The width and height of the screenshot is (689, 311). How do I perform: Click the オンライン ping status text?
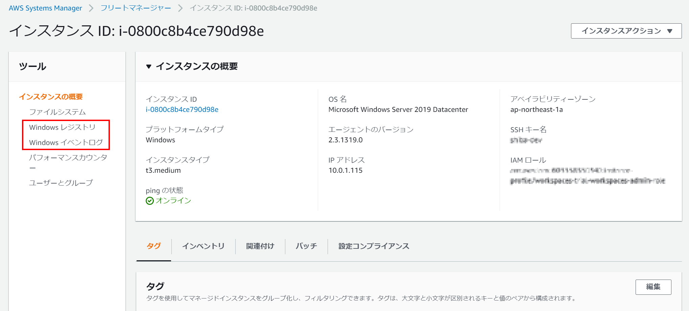point(173,201)
